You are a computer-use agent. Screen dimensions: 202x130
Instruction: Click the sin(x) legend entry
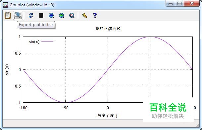pyautogui.click(x=41, y=41)
